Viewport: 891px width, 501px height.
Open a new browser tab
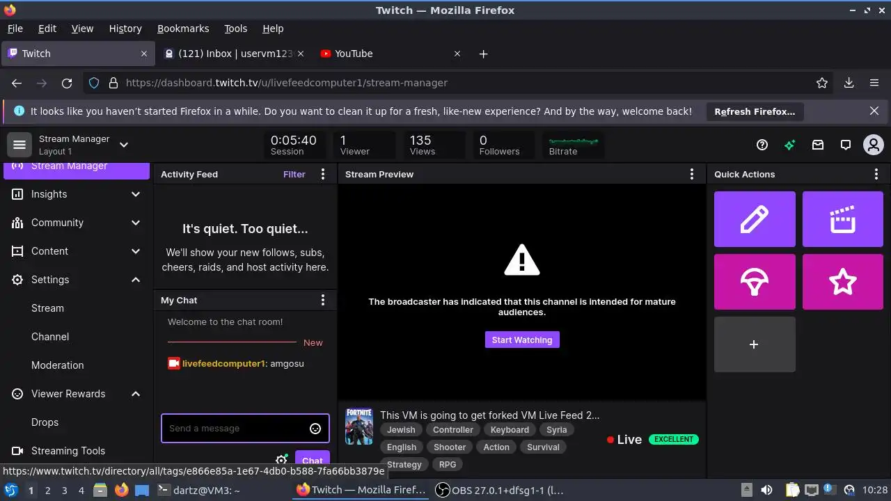coord(484,54)
